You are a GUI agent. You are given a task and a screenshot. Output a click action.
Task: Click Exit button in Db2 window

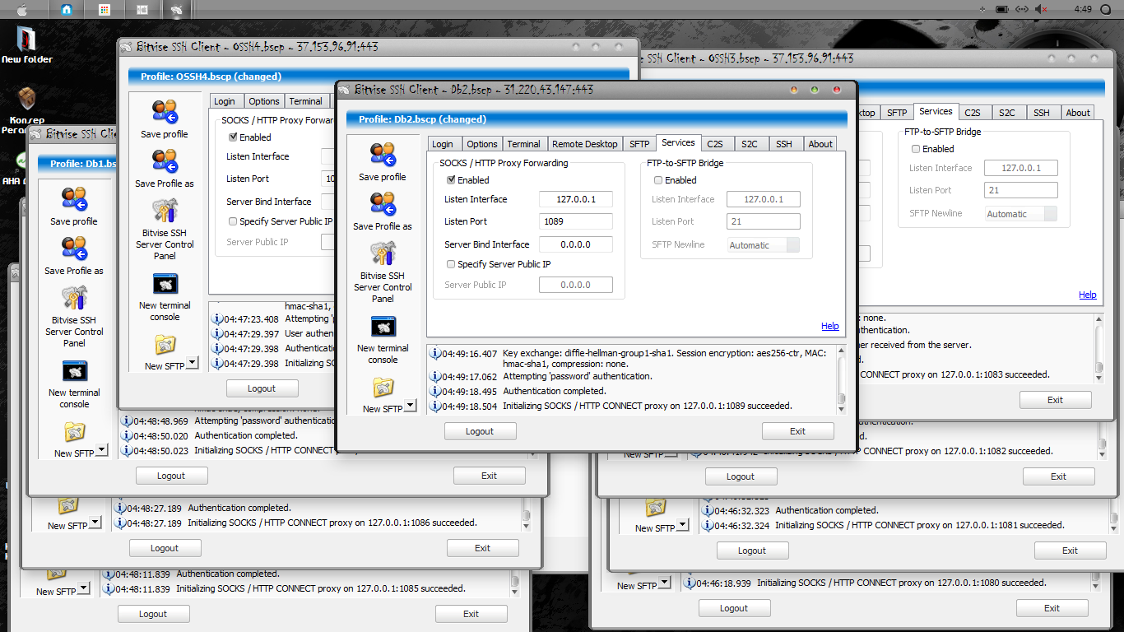(x=798, y=431)
